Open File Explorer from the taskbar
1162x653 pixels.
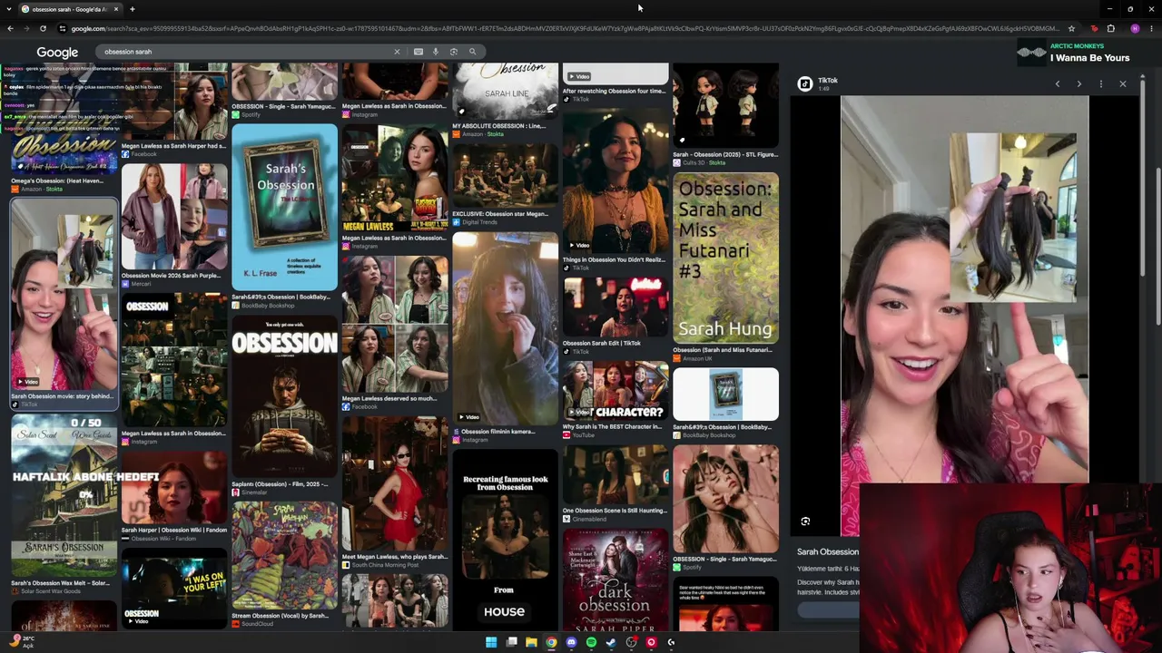[x=531, y=642]
